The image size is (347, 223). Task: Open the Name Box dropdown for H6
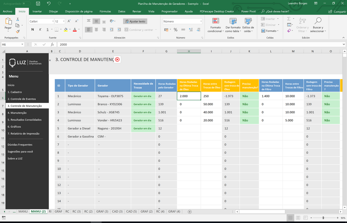pyautogui.click(x=22, y=44)
